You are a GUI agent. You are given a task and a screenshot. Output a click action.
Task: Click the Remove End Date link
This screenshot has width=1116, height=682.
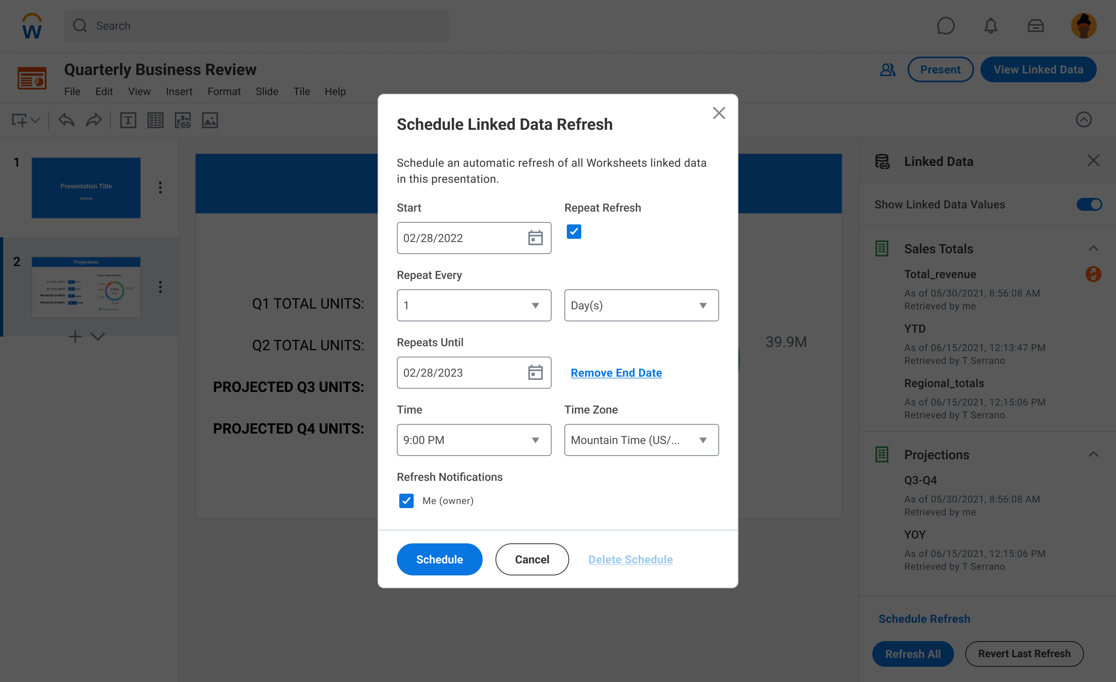pos(616,372)
